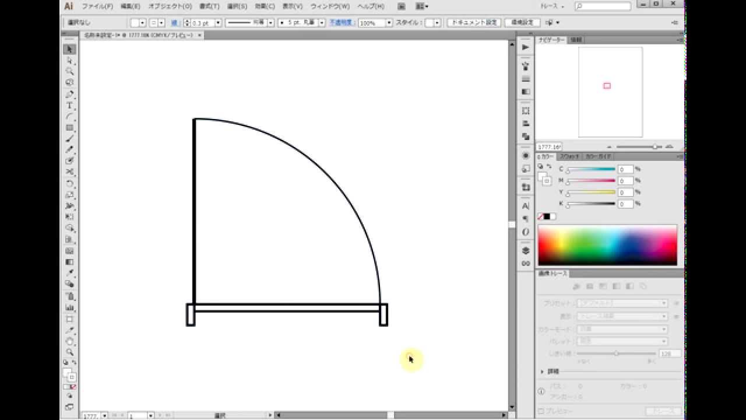Open the トレース workspace switcher dropdown

click(551, 6)
